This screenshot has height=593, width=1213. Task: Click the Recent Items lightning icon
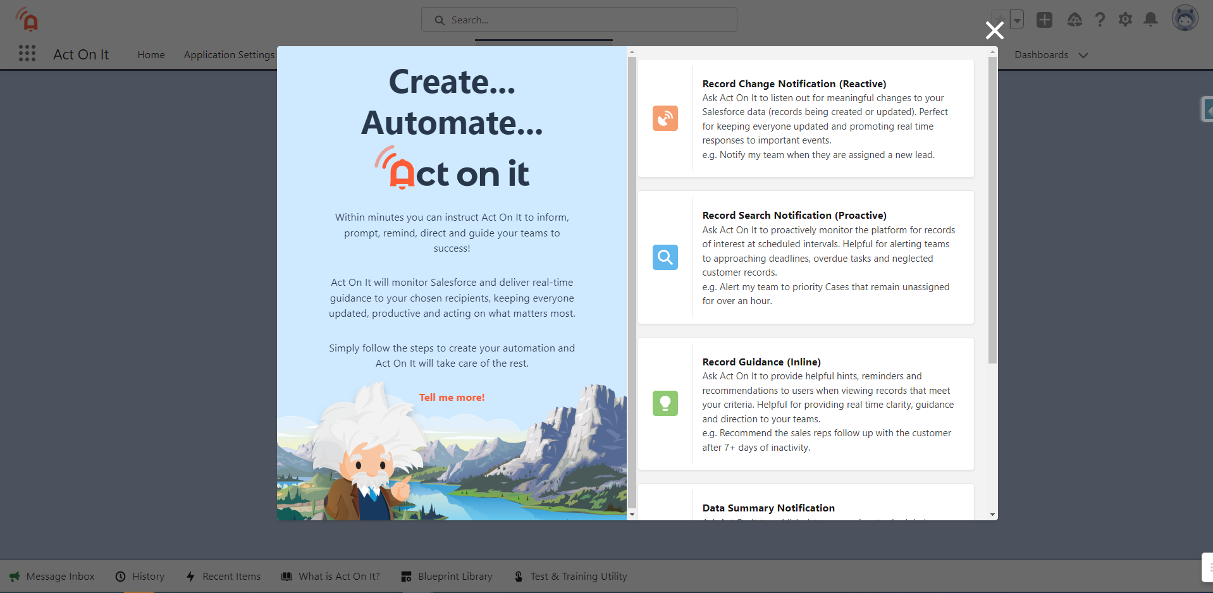point(190,577)
